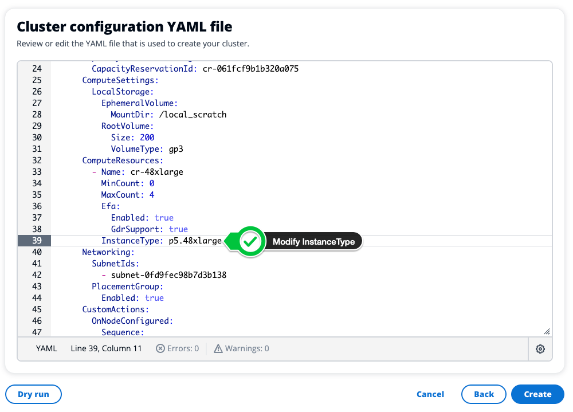Click the subnet ID on line 42
Screen dimensions: 573x412
(168, 275)
